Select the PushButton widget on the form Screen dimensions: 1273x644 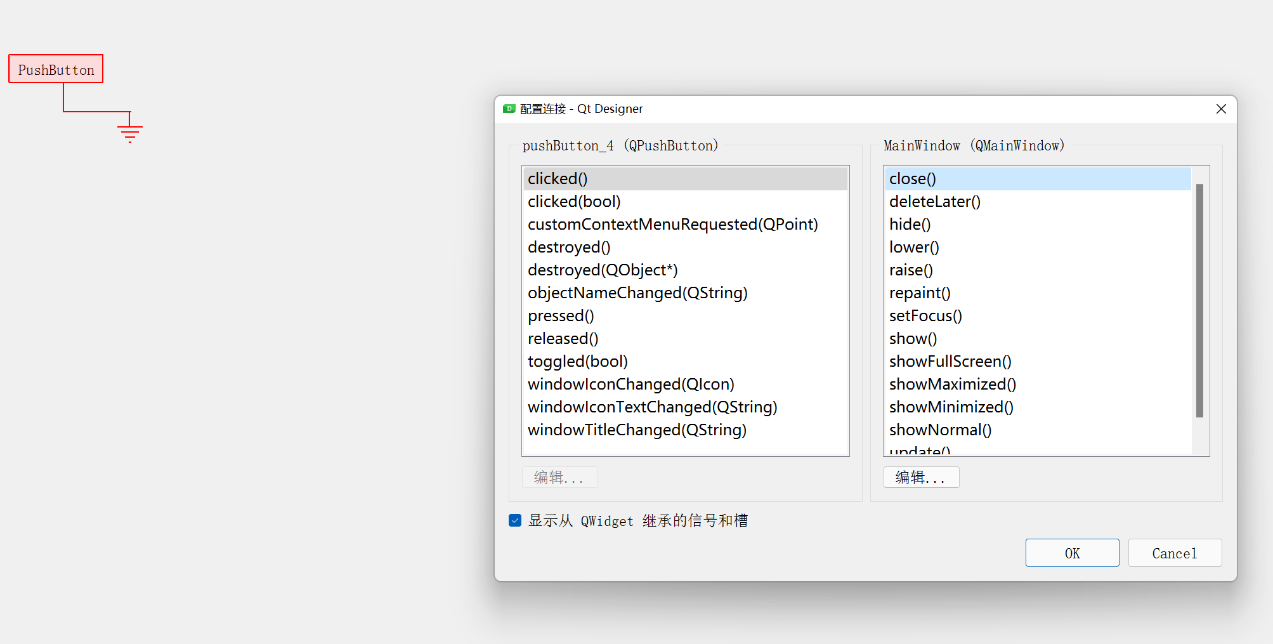click(55, 69)
